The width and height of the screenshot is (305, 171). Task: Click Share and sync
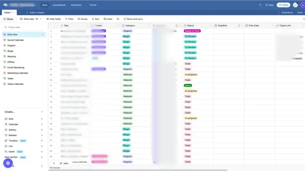coord(133,19)
